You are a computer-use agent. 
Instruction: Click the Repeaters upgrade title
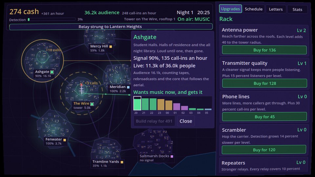[233, 163]
